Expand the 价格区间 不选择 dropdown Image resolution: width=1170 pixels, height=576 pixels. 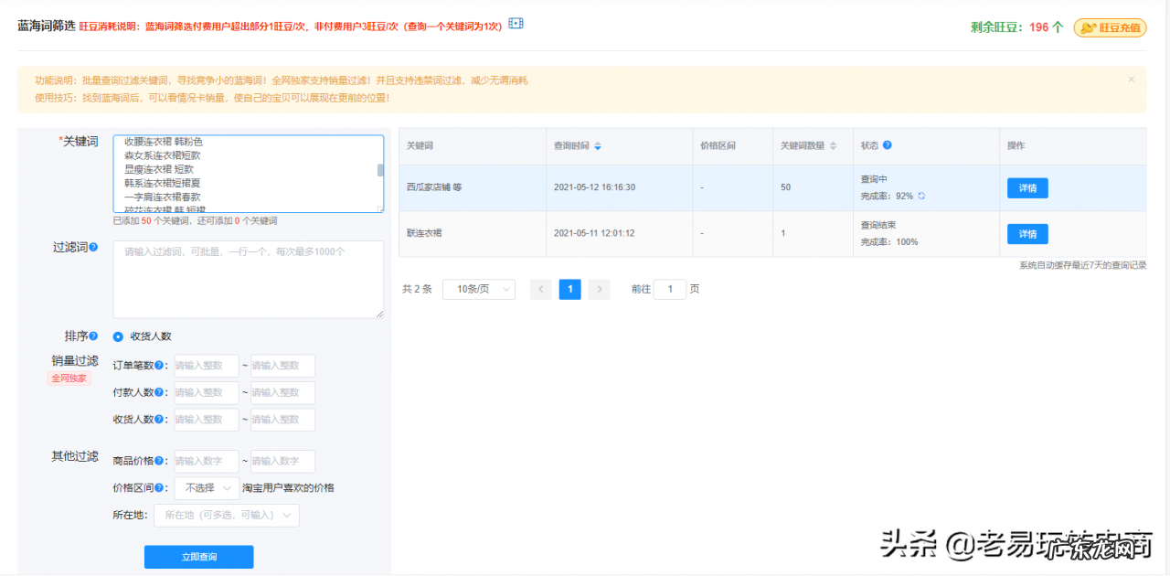(206, 487)
